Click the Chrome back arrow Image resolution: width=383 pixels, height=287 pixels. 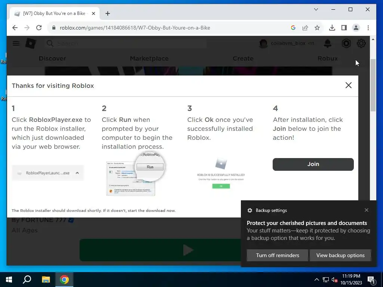click(15, 28)
